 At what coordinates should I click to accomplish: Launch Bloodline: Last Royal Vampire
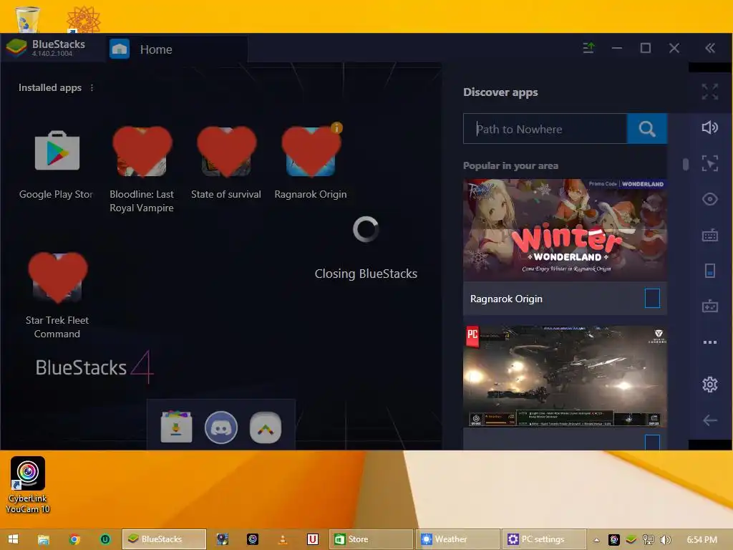142,152
